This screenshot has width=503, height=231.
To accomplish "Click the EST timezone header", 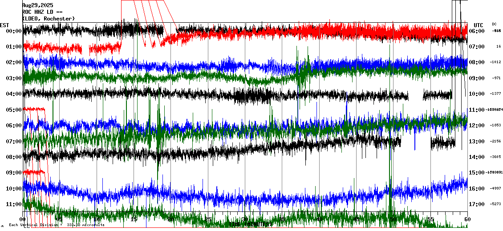I will [4, 24].
